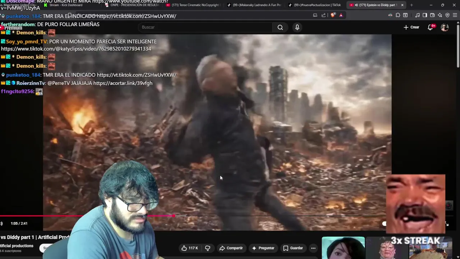Open the browser extensions puzzle icon

click(x=398, y=15)
